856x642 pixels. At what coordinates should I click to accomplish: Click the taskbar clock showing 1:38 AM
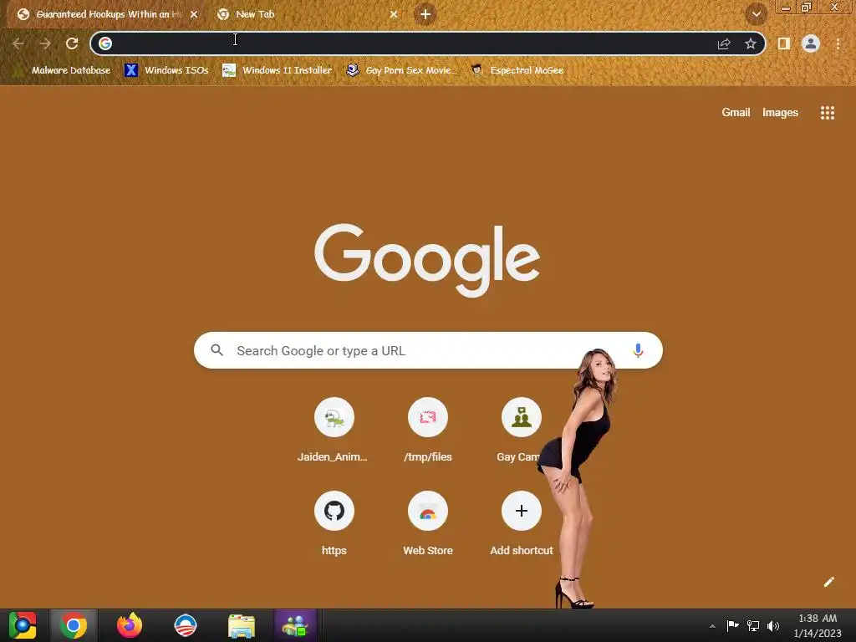[x=818, y=625]
